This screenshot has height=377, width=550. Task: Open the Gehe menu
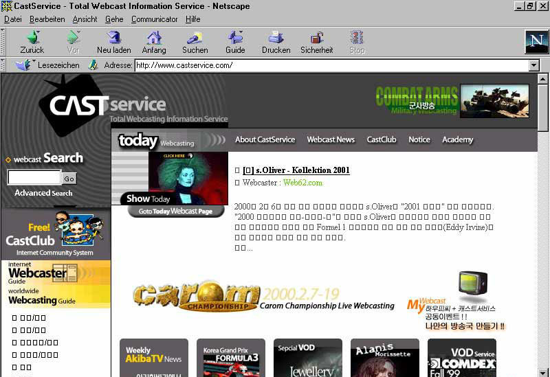[x=114, y=19]
